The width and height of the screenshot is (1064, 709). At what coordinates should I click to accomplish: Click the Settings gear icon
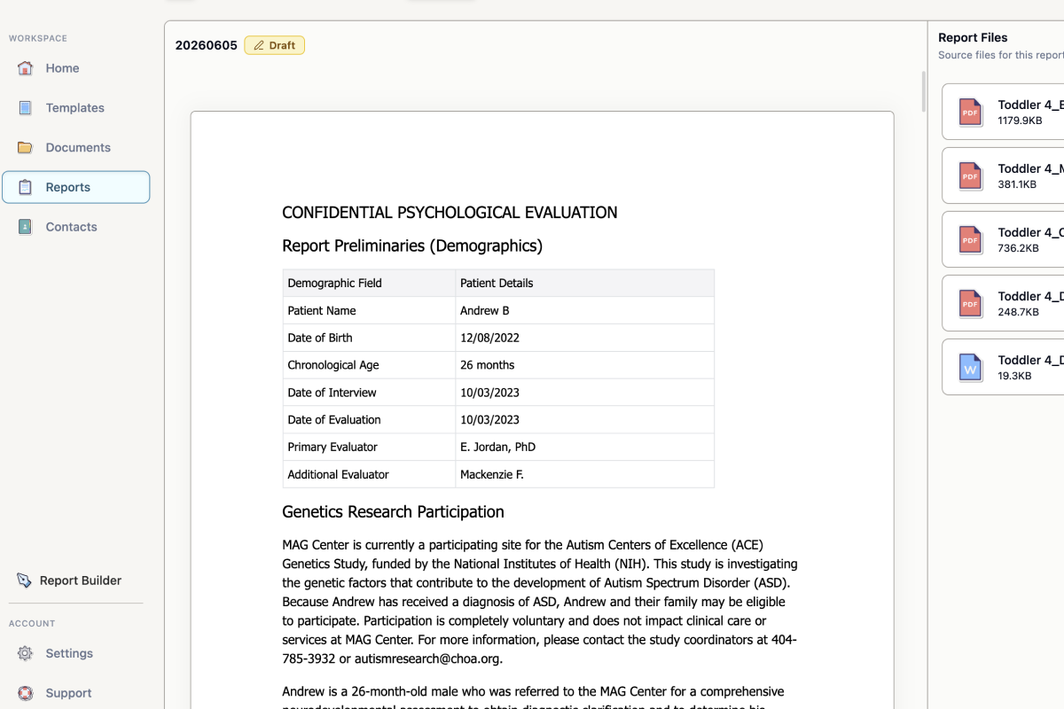coord(25,653)
